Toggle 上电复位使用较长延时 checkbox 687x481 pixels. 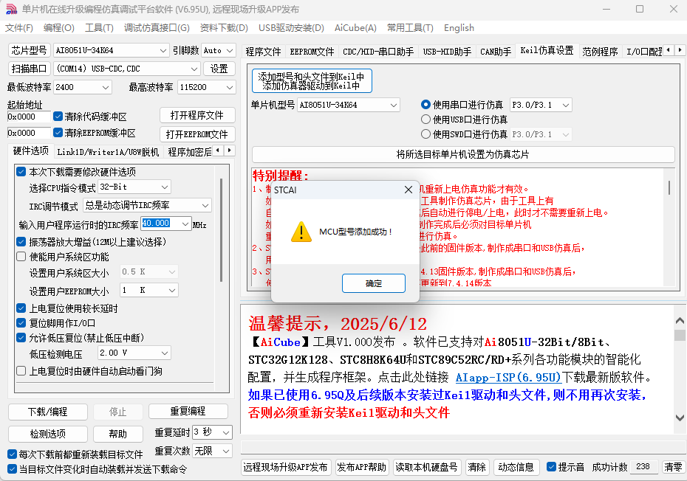[x=21, y=308]
